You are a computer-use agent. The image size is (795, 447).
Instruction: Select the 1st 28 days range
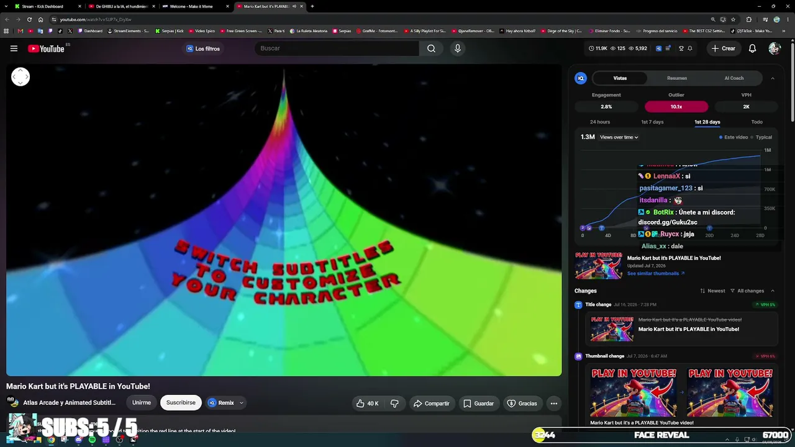[x=707, y=122]
